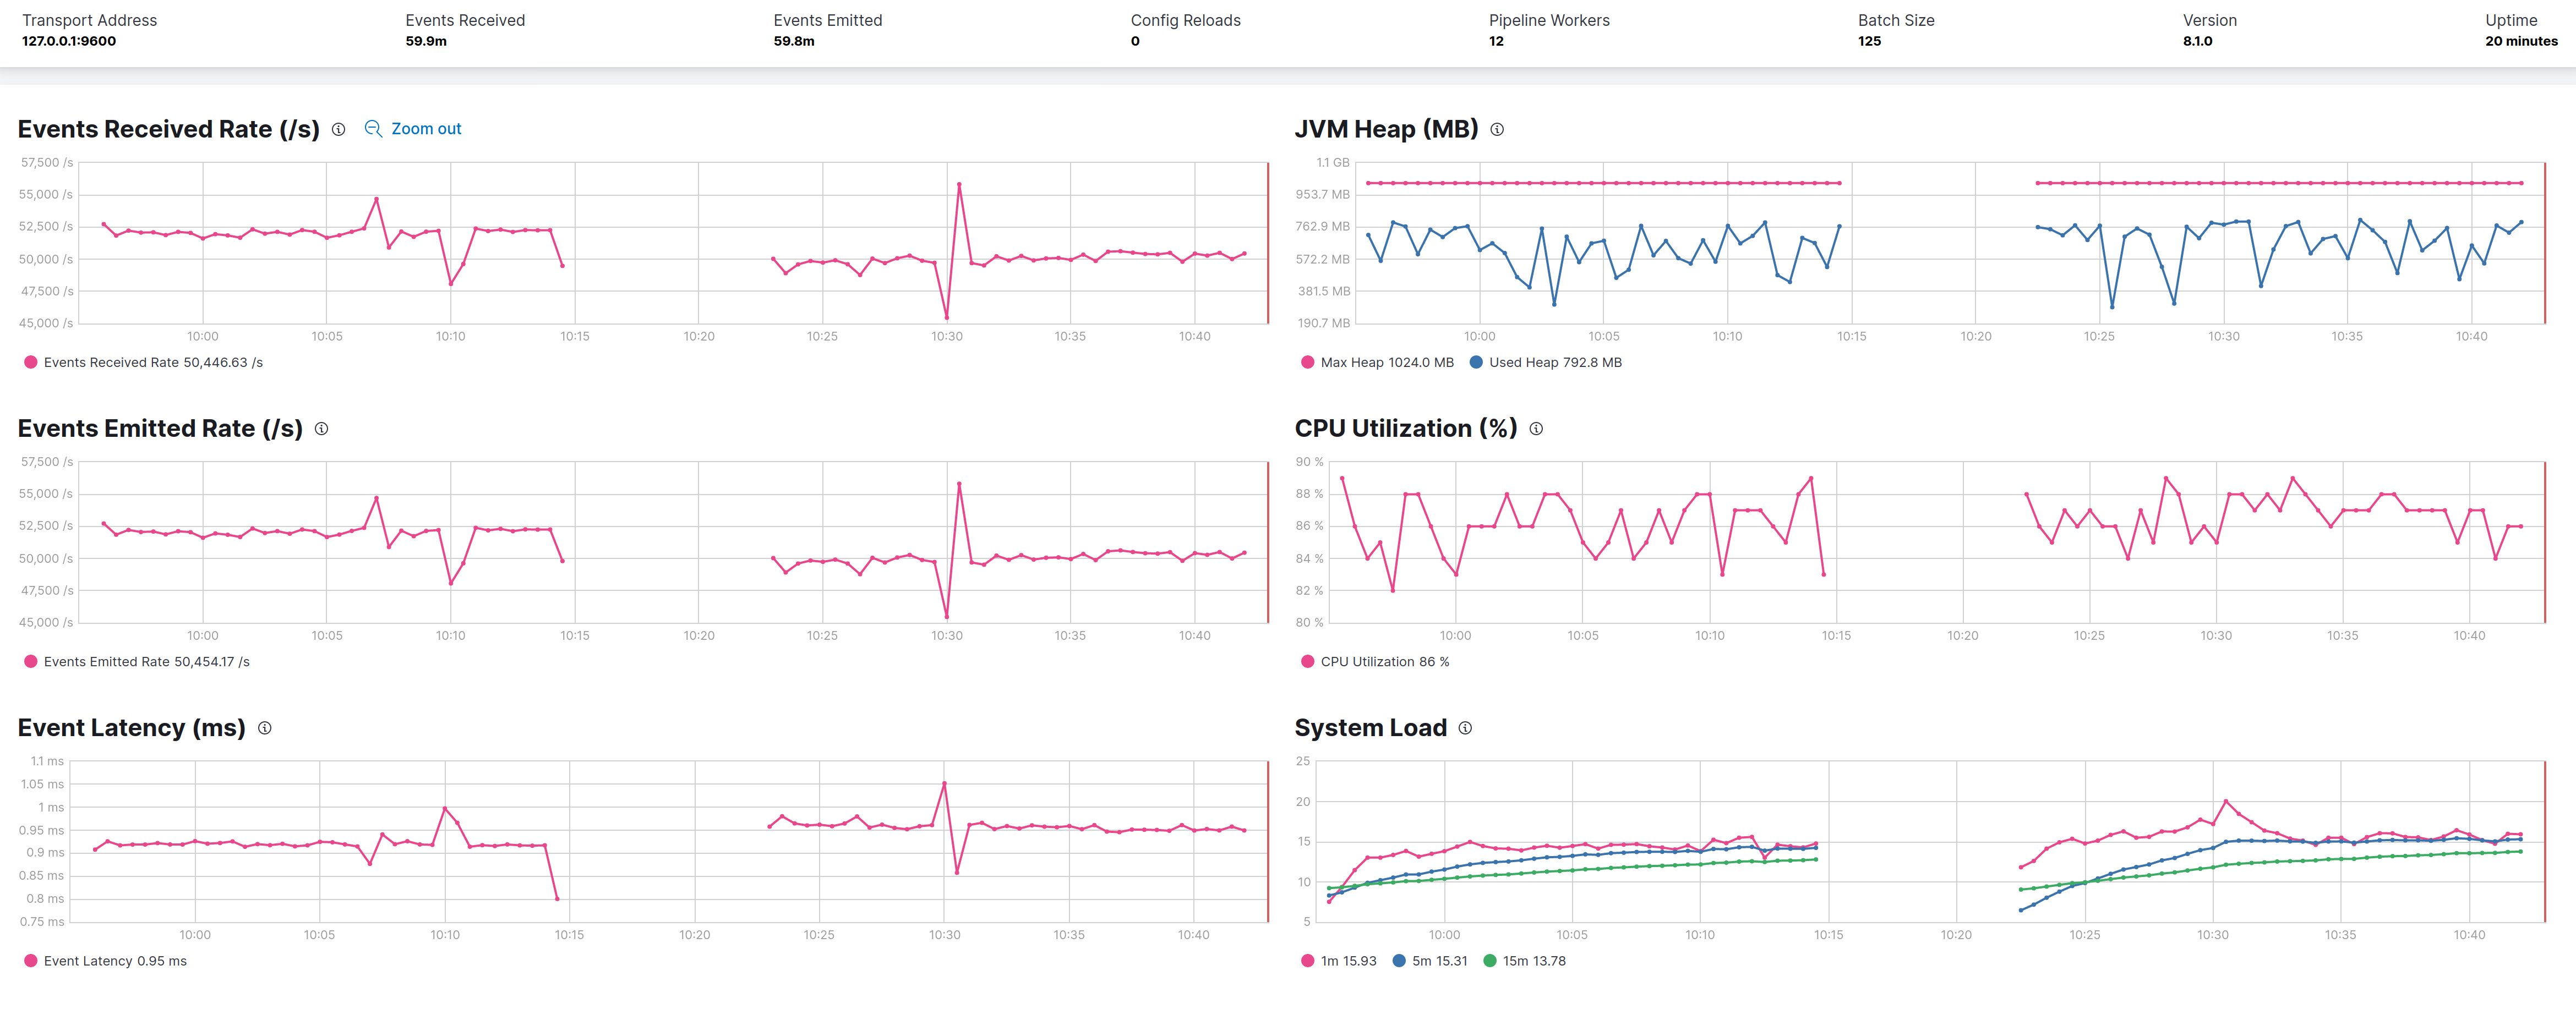2576x1009 pixels.
Task: Click the Transport Address value 127.0.0.1:9600
Action: 69,41
